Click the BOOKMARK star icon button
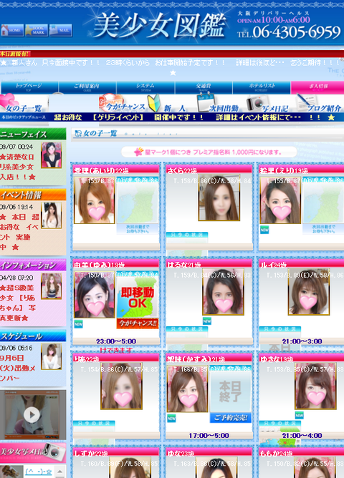Image resolution: width=344 pixels, height=478 pixels. 37,30
